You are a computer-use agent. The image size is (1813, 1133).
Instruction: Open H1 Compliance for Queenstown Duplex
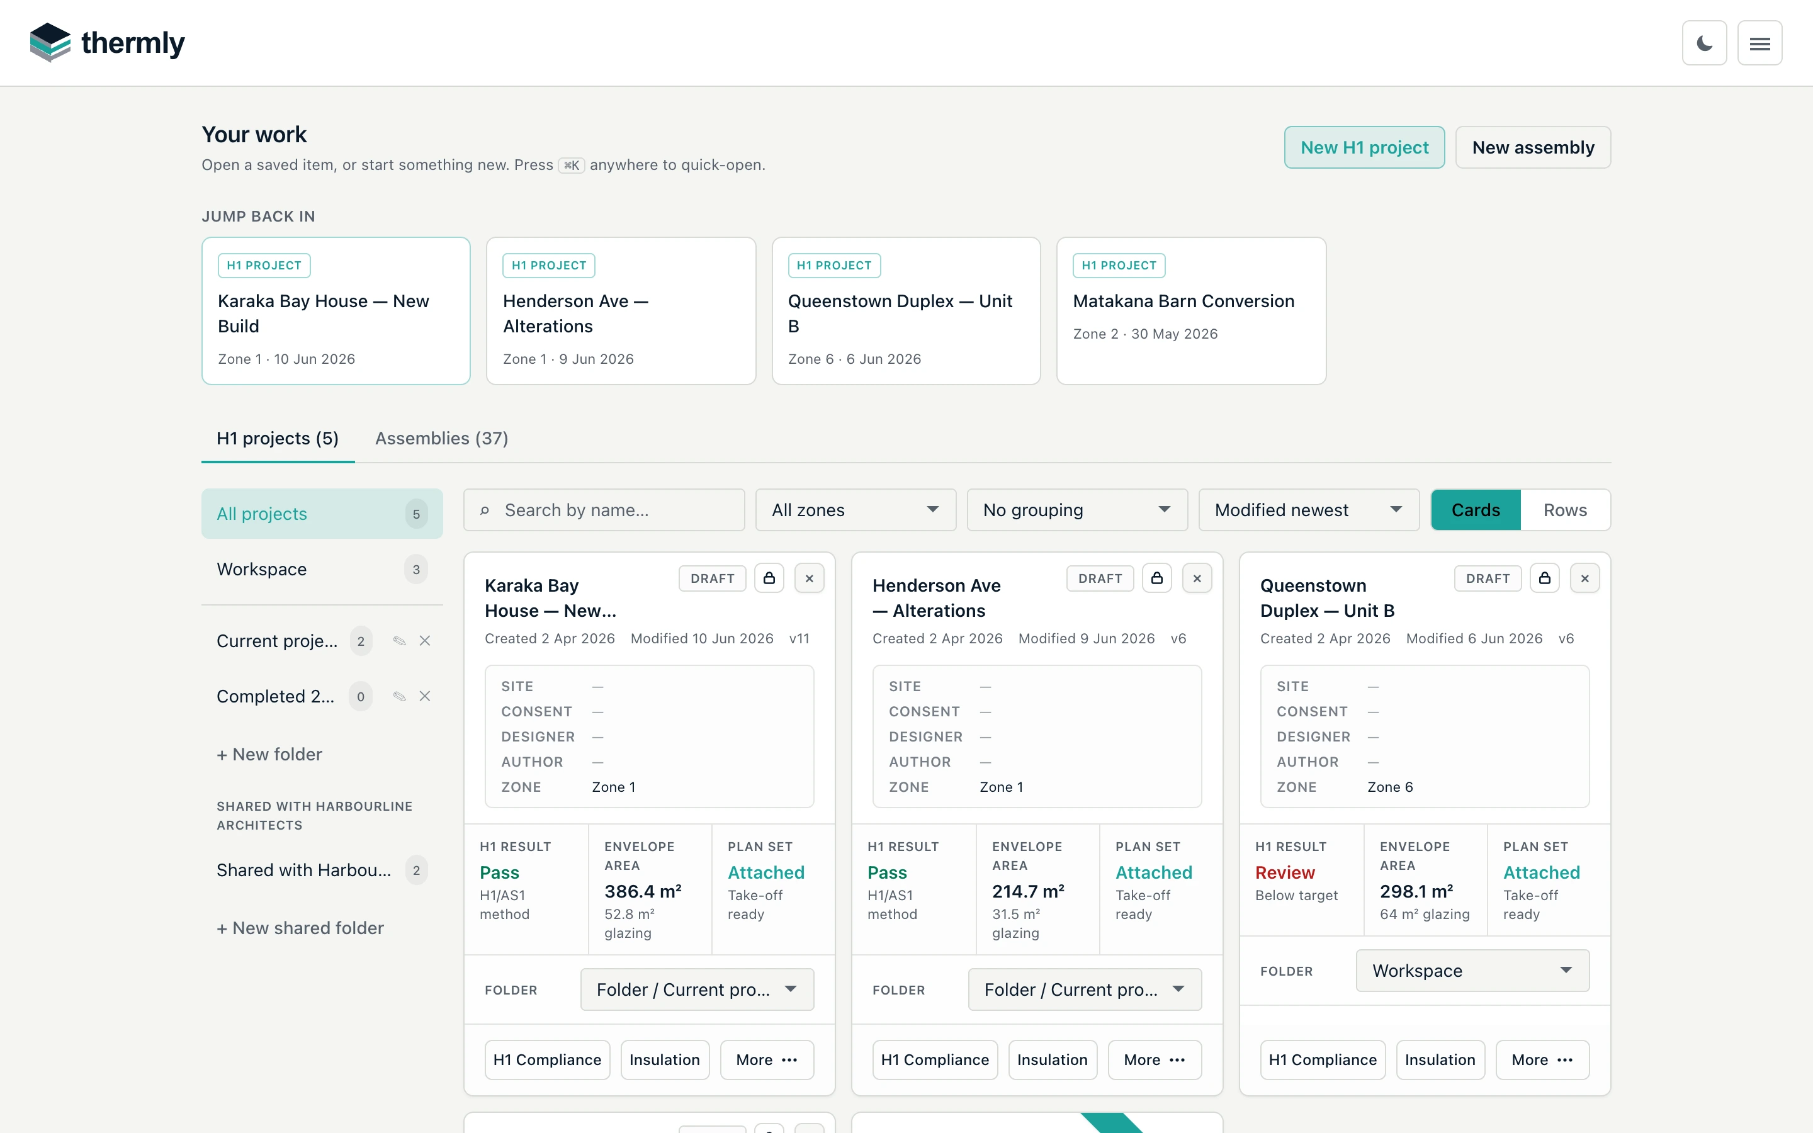pos(1323,1059)
